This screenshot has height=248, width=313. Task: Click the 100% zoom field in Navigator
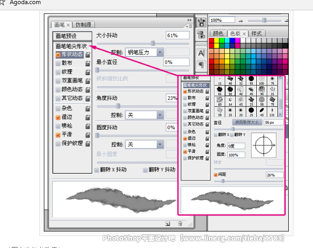coord(222,20)
